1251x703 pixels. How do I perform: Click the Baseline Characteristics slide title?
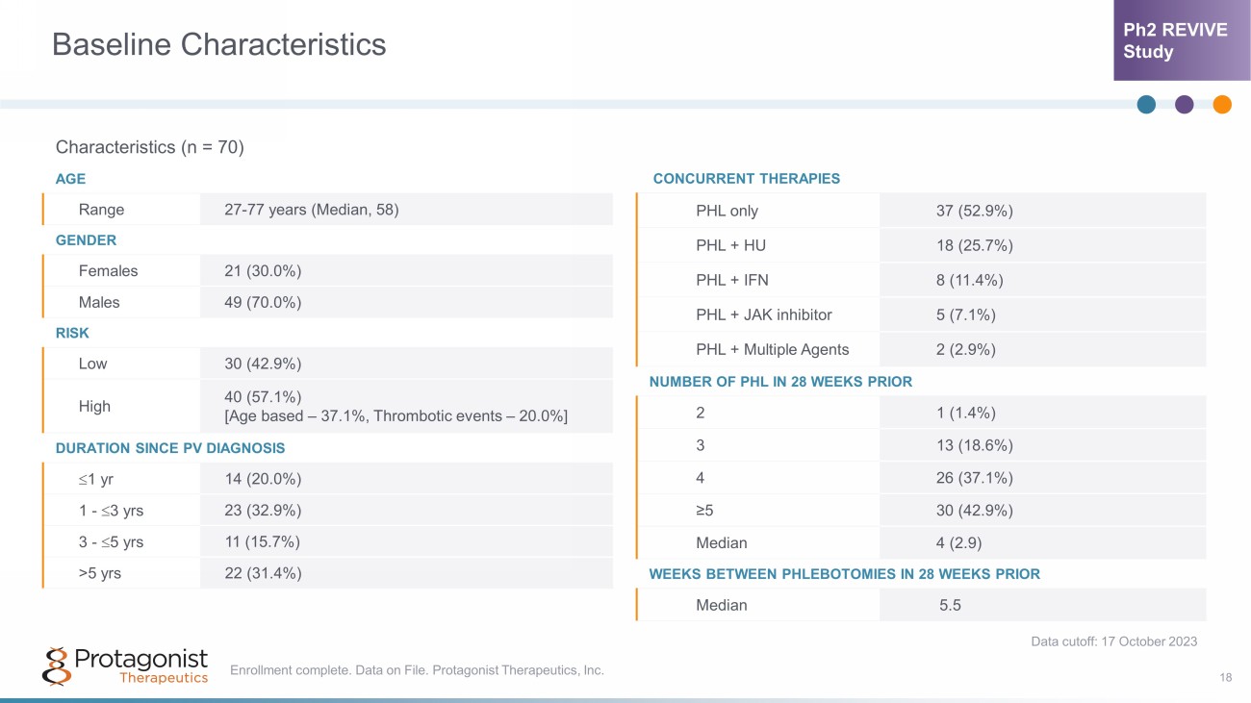pyautogui.click(x=218, y=44)
